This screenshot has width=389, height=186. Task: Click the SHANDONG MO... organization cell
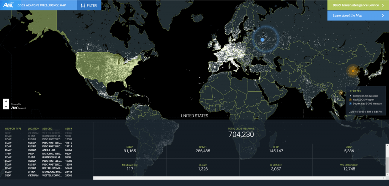pyautogui.click(x=52, y=172)
